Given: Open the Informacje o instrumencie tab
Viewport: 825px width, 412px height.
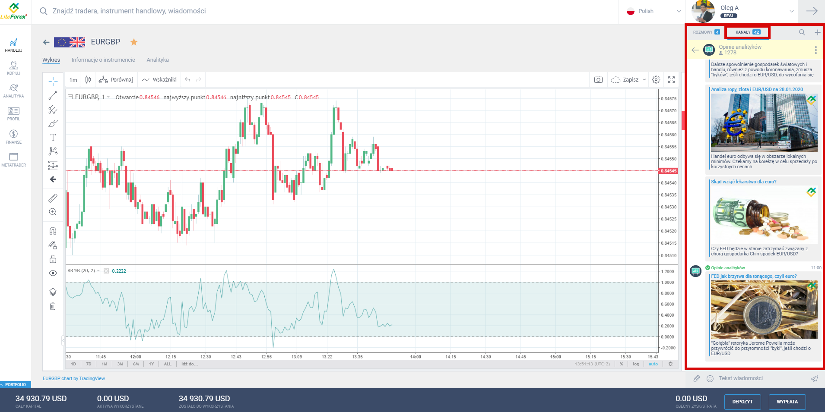Looking at the screenshot, I should pyautogui.click(x=103, y=60).
